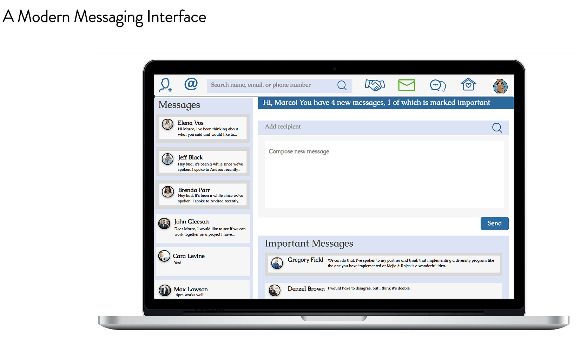Viewport: 580px width, 338px height.
Task: Click the add contact icon
Action: click(165, 85)
